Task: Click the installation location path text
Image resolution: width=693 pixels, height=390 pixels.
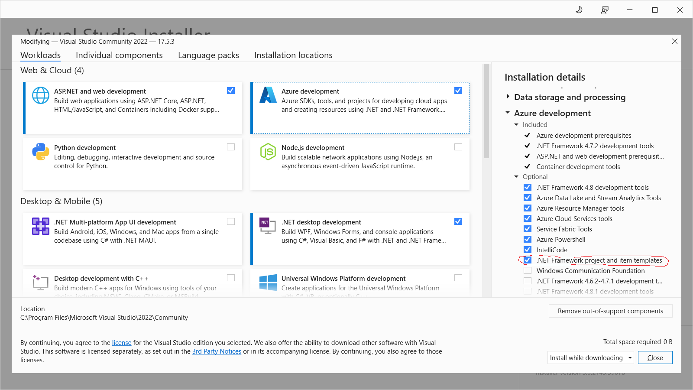Action: click(x=104, y=318)
